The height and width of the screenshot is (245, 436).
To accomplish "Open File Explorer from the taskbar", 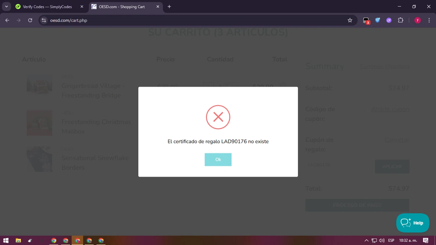I will (18, 240).
